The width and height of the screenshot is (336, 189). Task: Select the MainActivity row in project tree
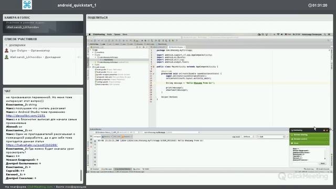click(x=119, y=60)
